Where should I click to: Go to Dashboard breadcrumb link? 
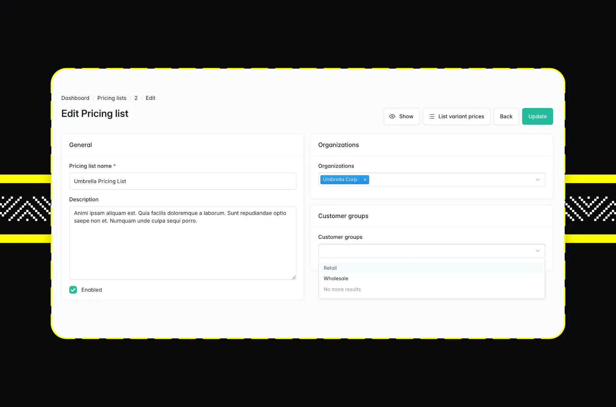[75, 98]
